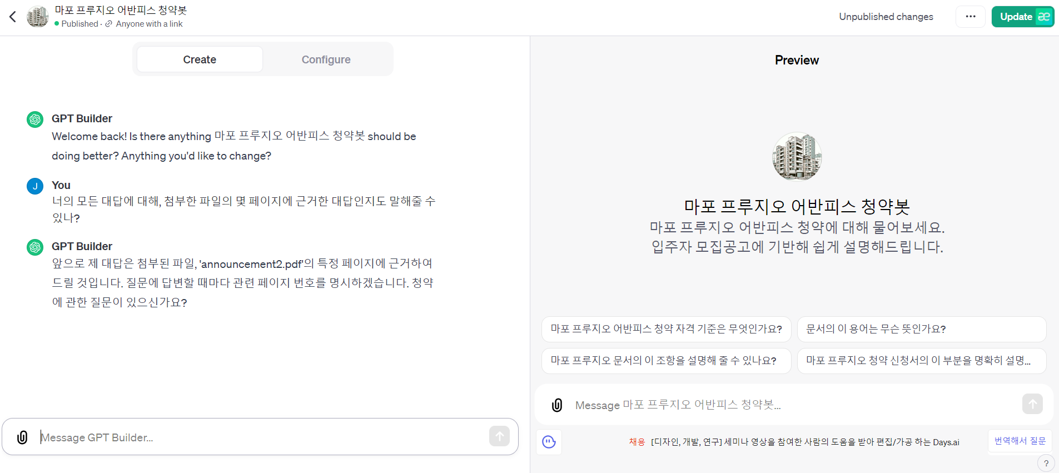Select starter '문서의 이 조항을 설명해 줄 수 있나요?'
This screenshot has height=473, width=1059.
click(x=666, y=361)
